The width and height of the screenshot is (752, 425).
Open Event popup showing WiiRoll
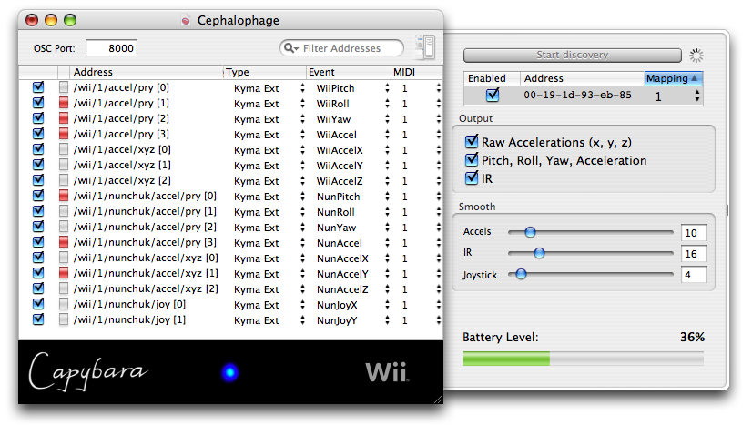(x=352, y=104)
